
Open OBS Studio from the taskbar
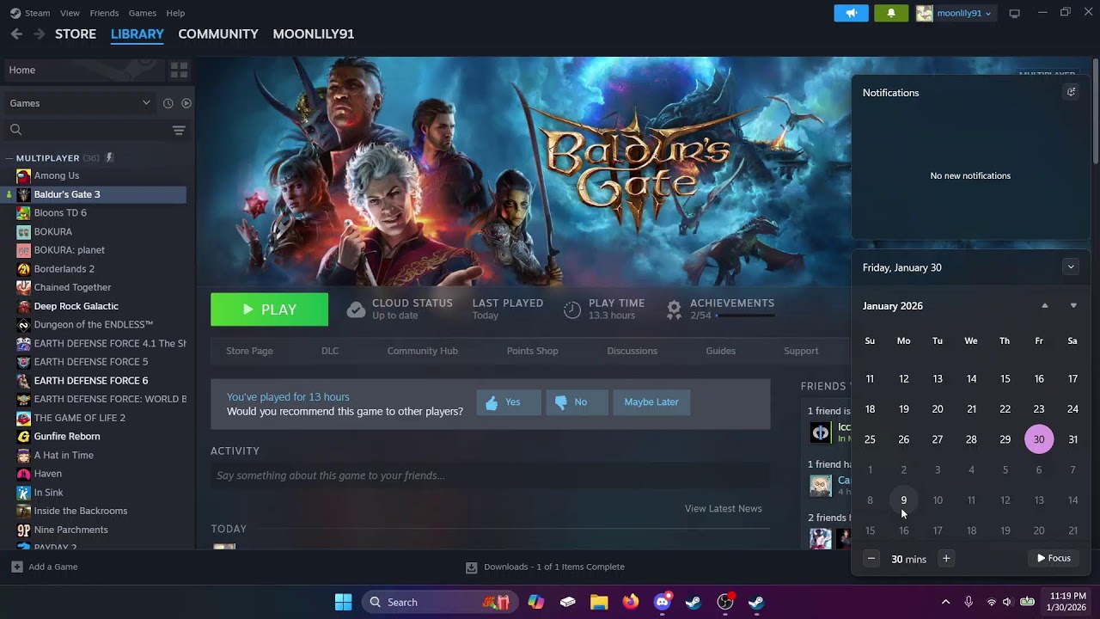725,602
